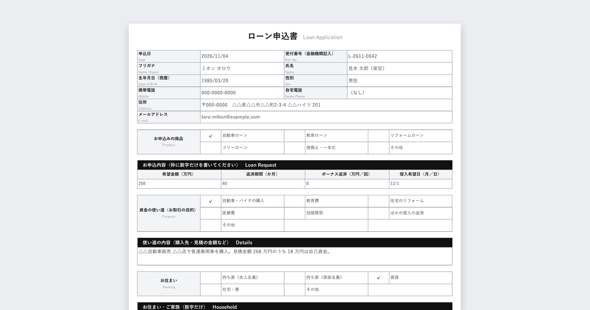Check the その他 box in product section
Image resolution: width=590 pixels, height=310 pixels.
tap(379, 148)
